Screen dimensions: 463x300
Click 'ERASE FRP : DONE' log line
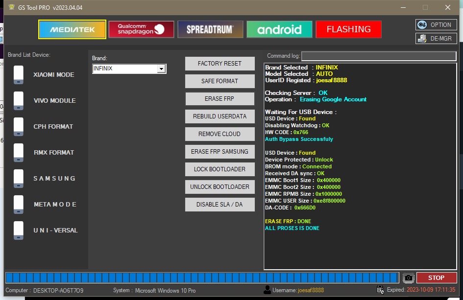[288, 221]
